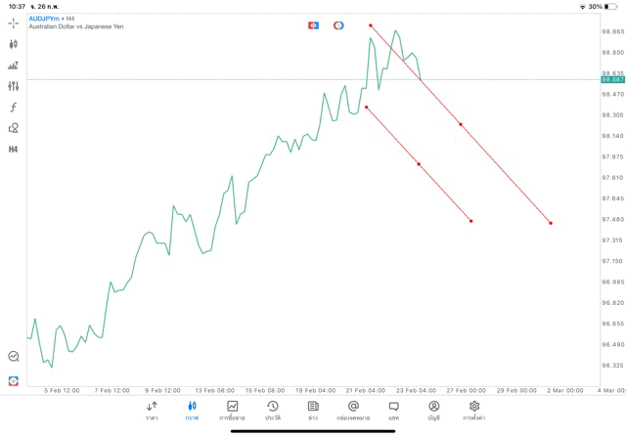Switch to the ราคา quotes tab
626x437 pixels.
point(153,410)
